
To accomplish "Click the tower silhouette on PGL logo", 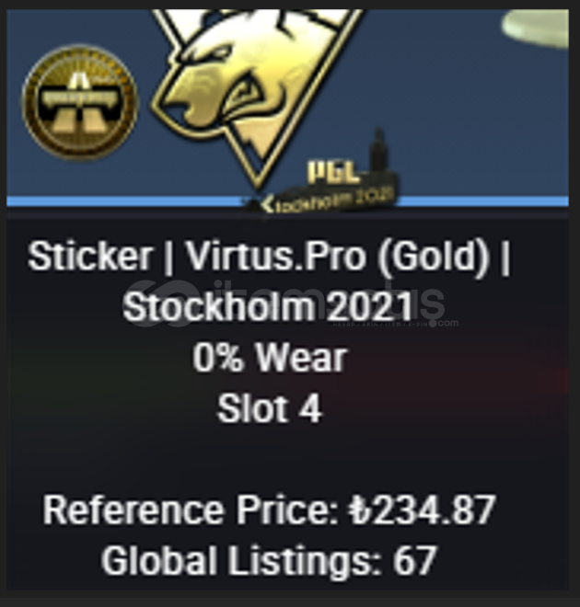I will [379, 149].
